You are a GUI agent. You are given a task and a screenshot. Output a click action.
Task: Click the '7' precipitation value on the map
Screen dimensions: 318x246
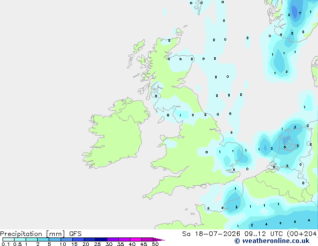[x=300, y=14]
